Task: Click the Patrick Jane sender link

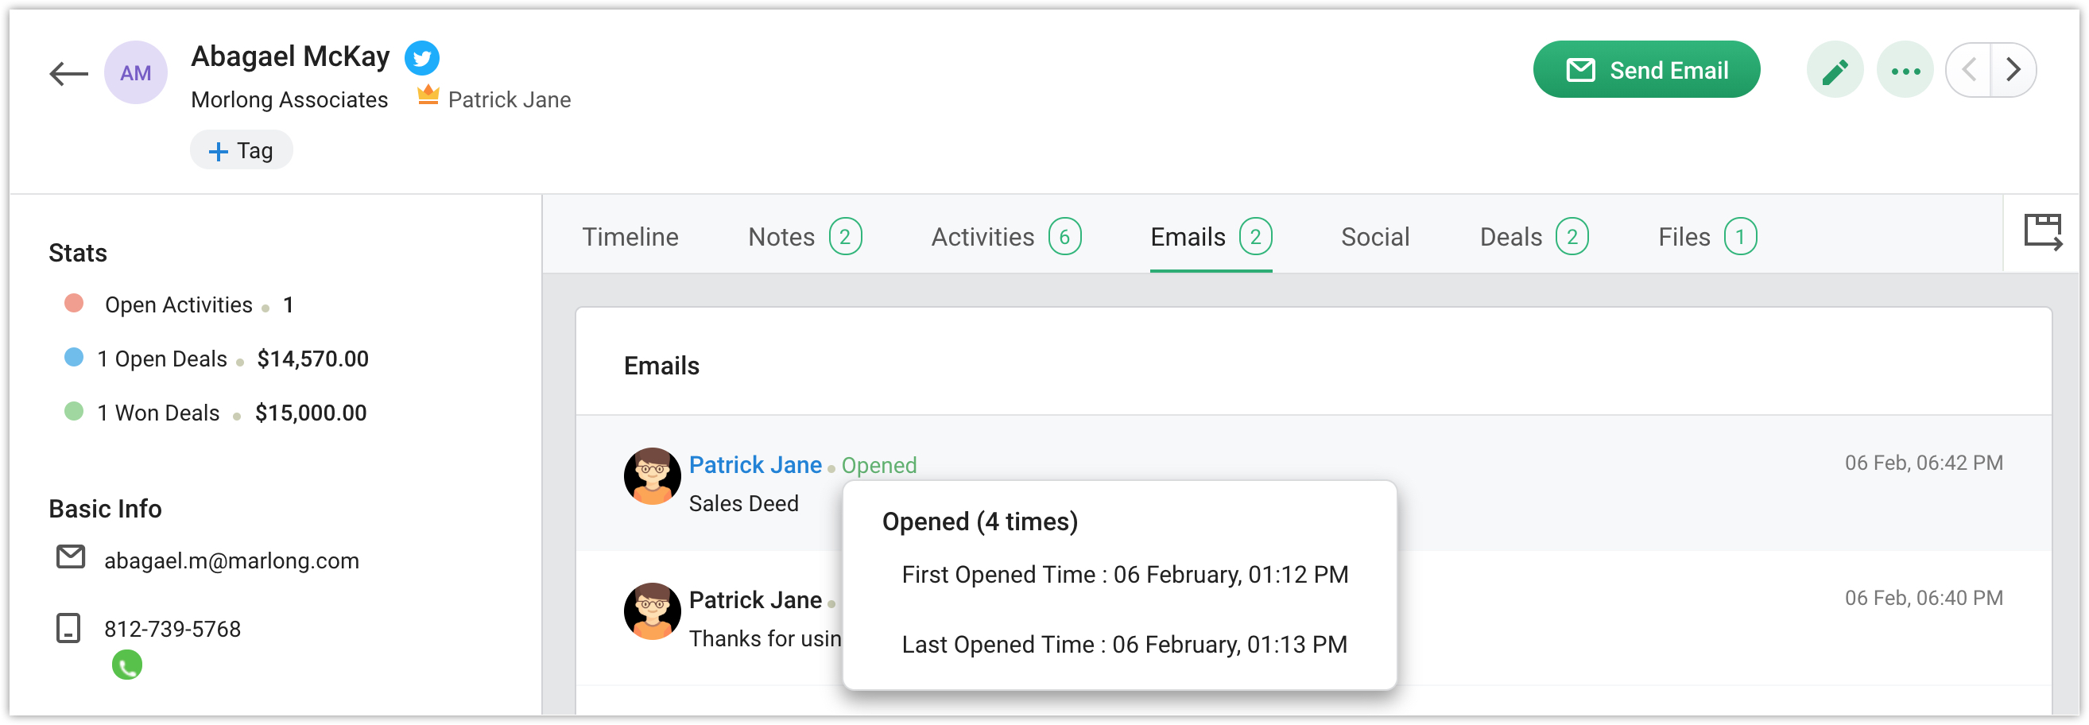Action: coord(755,465)
